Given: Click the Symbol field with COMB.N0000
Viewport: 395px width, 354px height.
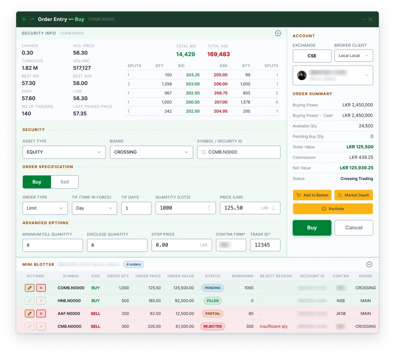Looking at the screenshot, I should coord(239,152).
